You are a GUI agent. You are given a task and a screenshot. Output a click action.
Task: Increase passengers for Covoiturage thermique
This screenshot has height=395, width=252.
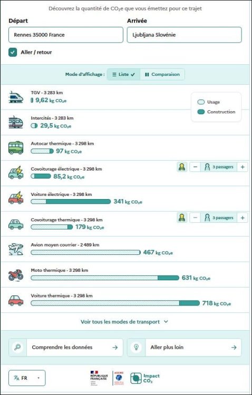(x=243, y=218)
